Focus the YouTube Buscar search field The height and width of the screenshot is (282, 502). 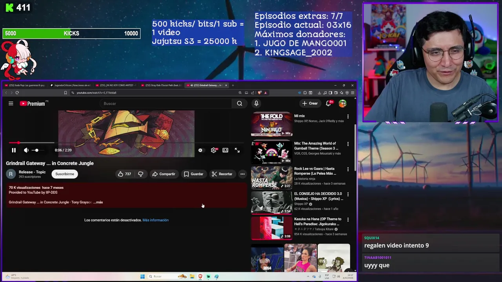[x=166, y=103]
